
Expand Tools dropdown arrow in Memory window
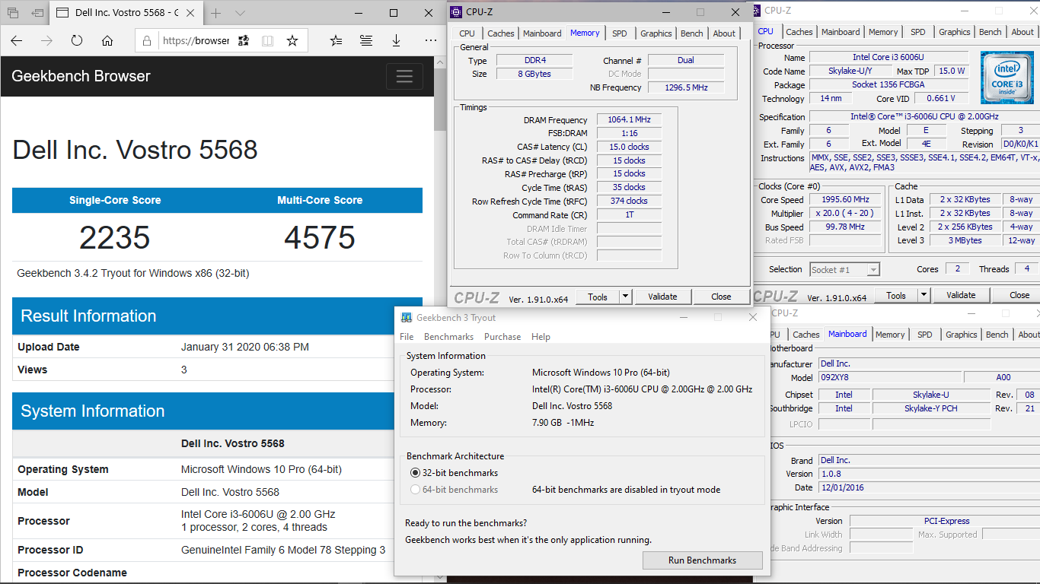click(x=625, y=297)
